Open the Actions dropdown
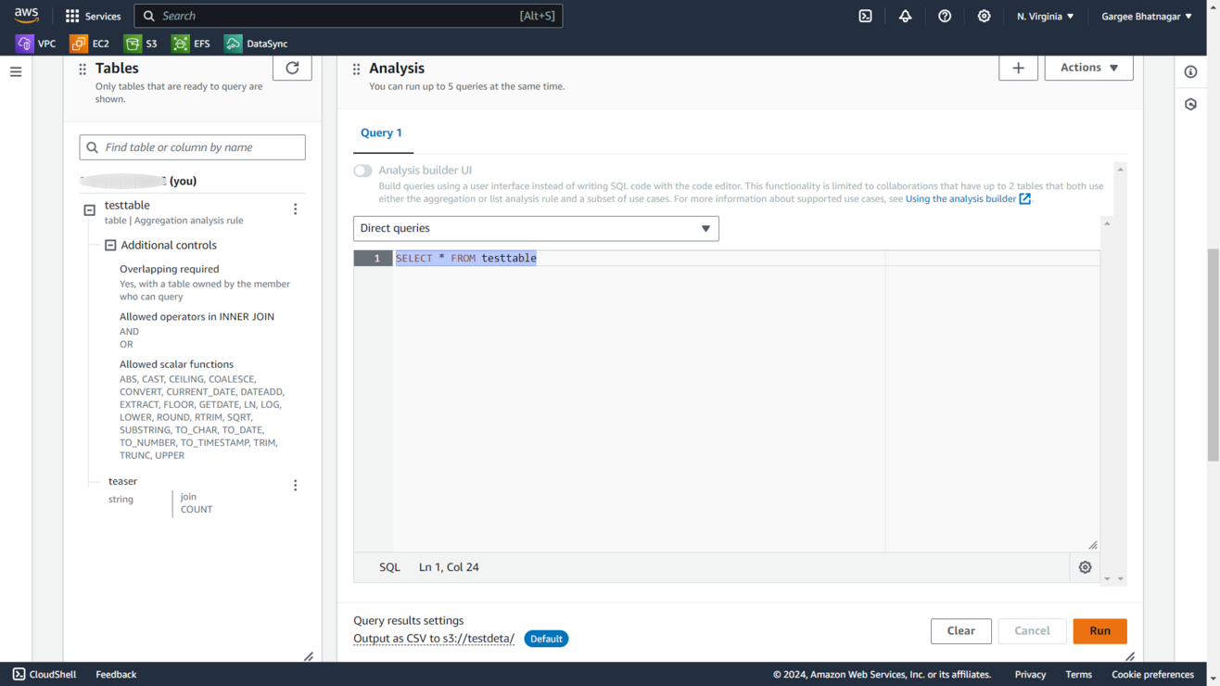This screenshot has height=686, width=1220. coord(1088,68)
